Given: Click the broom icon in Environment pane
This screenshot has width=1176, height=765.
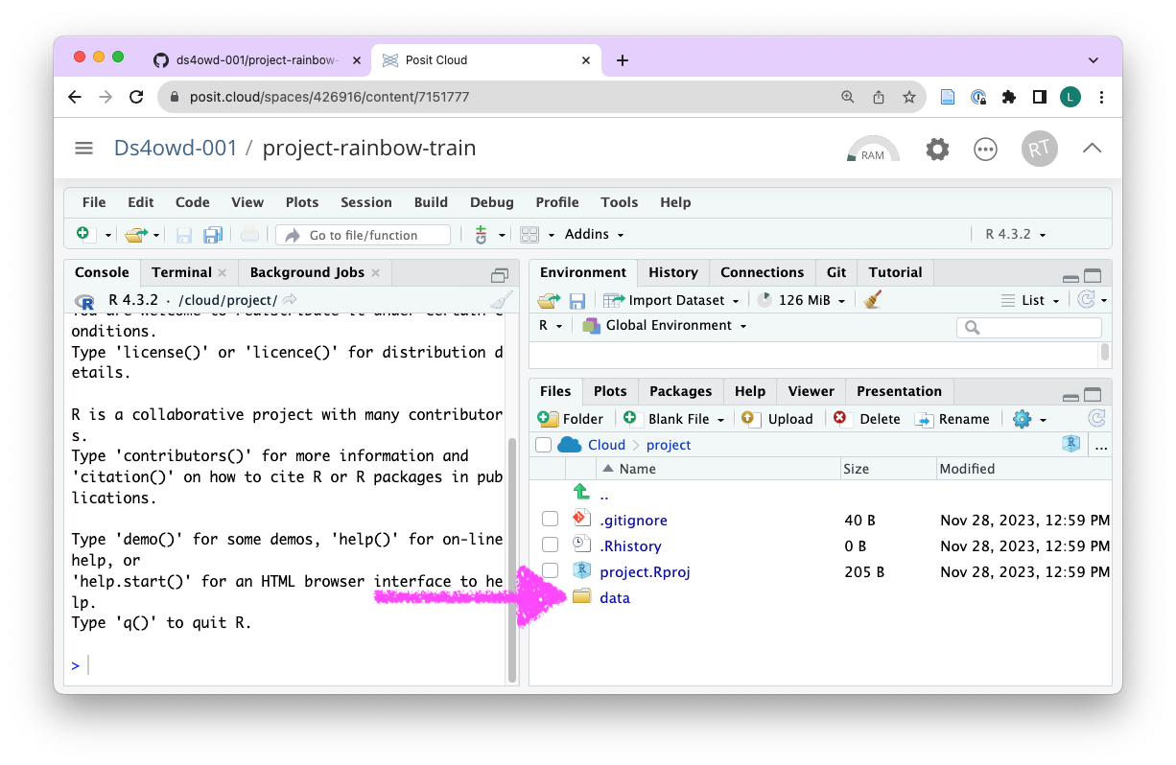Looking at the screenshot, I should point(872,300).
